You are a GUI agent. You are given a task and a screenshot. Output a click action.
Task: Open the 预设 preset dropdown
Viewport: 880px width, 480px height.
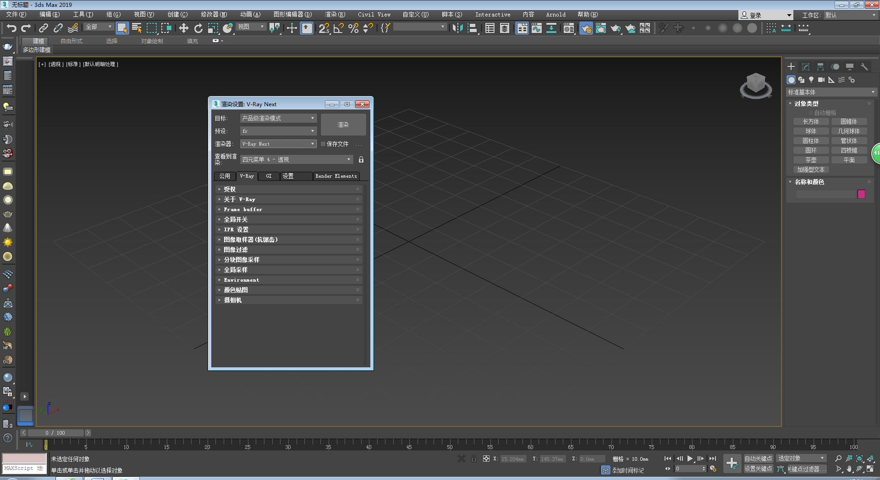[278, 131]
